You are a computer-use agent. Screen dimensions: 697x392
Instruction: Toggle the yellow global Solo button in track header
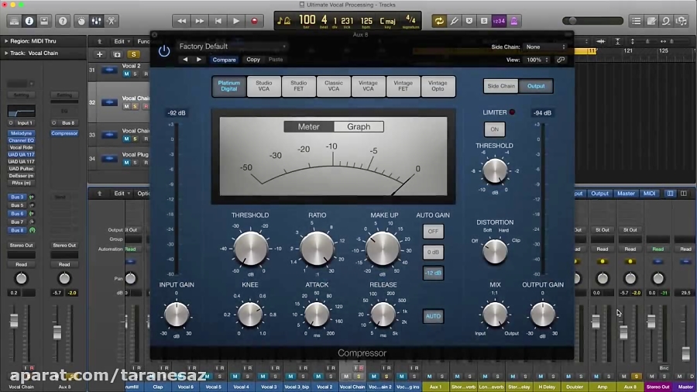coord(133,54)
